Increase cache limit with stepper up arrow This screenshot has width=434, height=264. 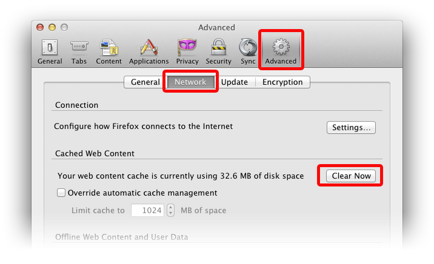[170, 207]
